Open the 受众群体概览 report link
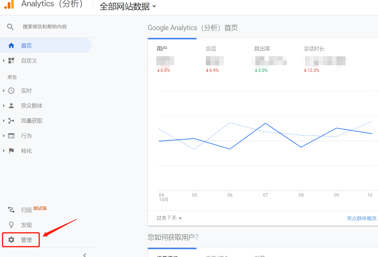Screen dimensions: 378x257 (x=362, y=218)
